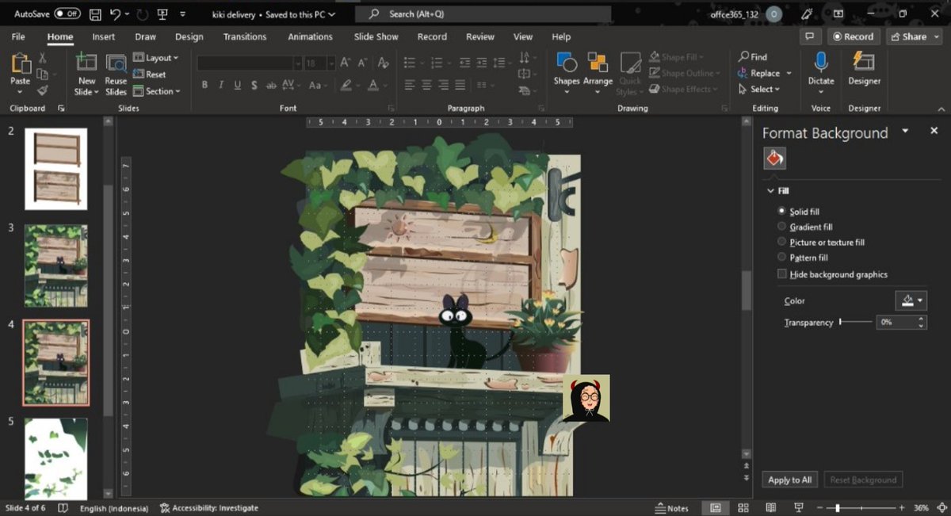This screenshot has height=516, width=951.
Task: Click the Search (Alt+Q) box
Action: 483,14
